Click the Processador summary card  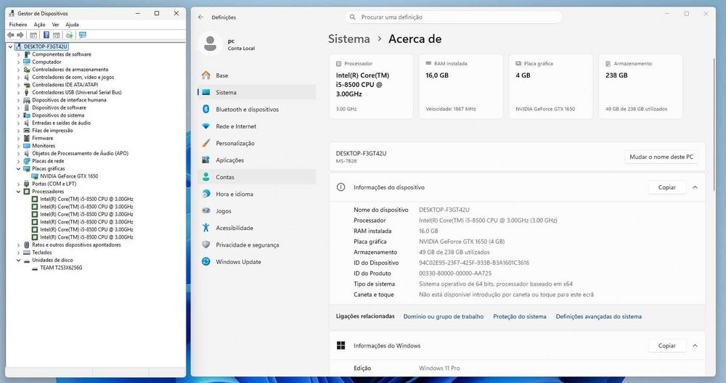[x=371, y=86]
